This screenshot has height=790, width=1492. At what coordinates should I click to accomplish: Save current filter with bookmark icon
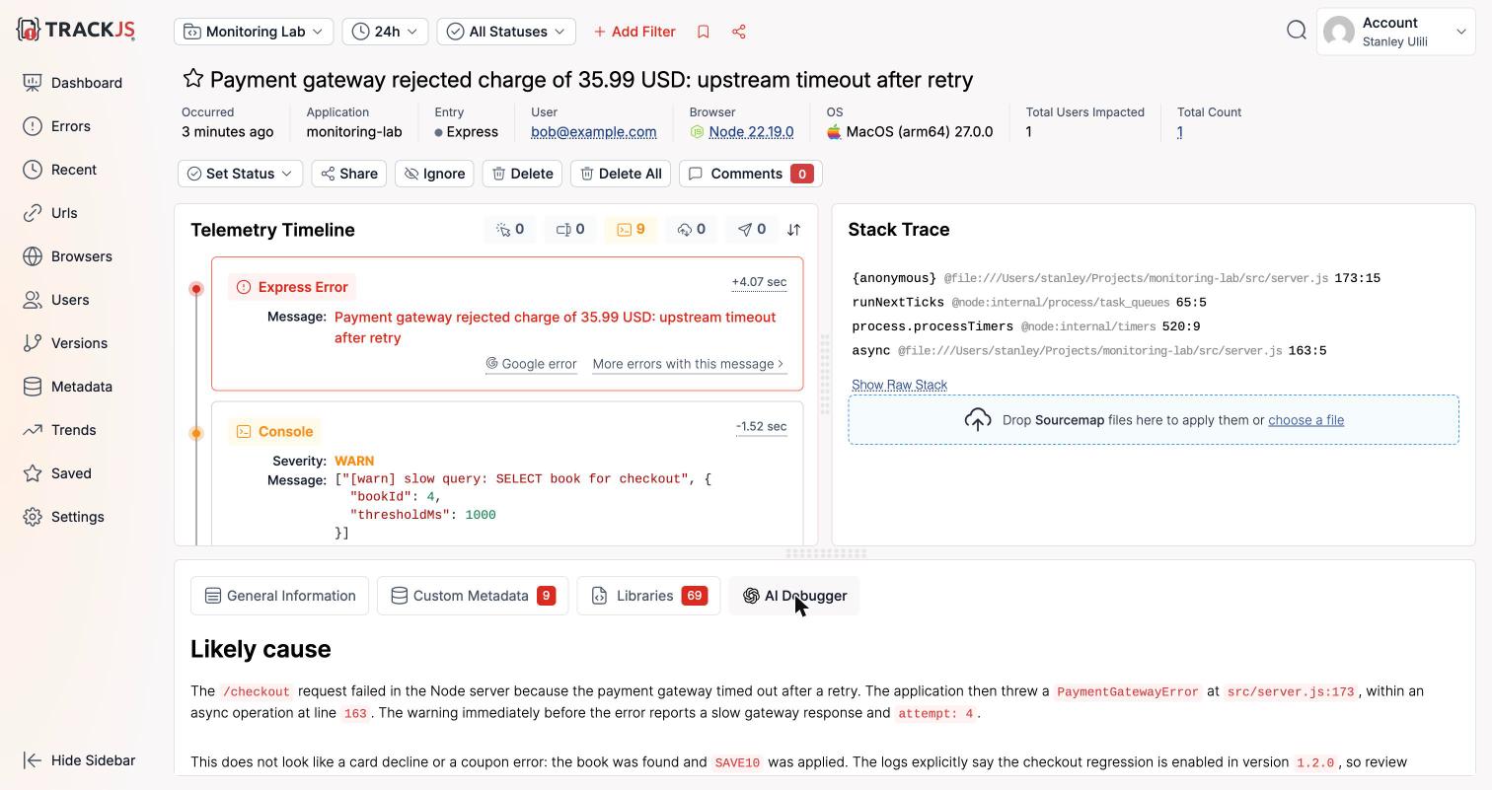(704, 32)
